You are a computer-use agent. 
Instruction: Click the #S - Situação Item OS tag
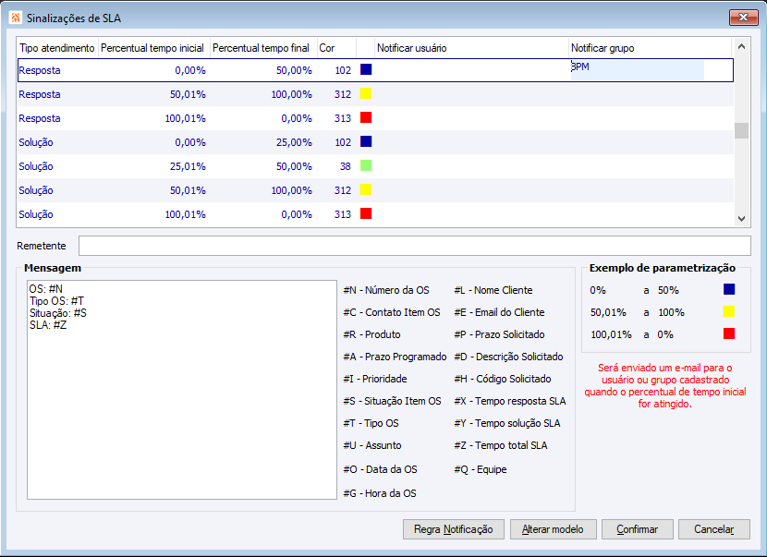pos(392,401)
